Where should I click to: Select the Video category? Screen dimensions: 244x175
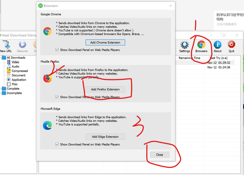coord(15,62)
